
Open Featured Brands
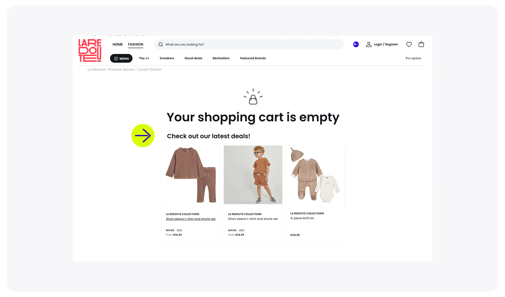coord(253,58)
